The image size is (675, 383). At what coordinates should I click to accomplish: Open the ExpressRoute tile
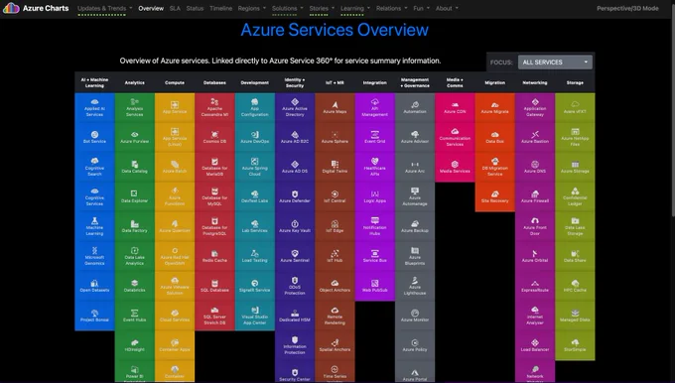[535, 286]
